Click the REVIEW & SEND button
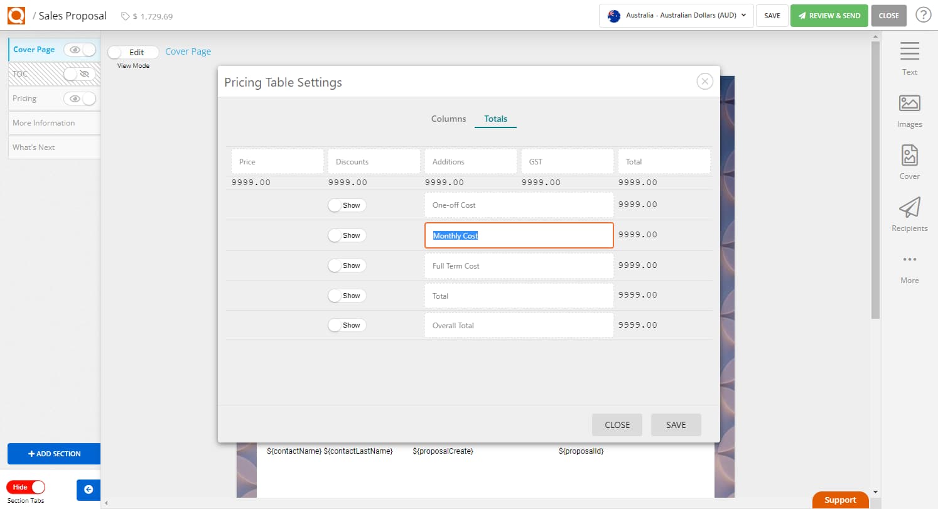 tap(829, 15)
